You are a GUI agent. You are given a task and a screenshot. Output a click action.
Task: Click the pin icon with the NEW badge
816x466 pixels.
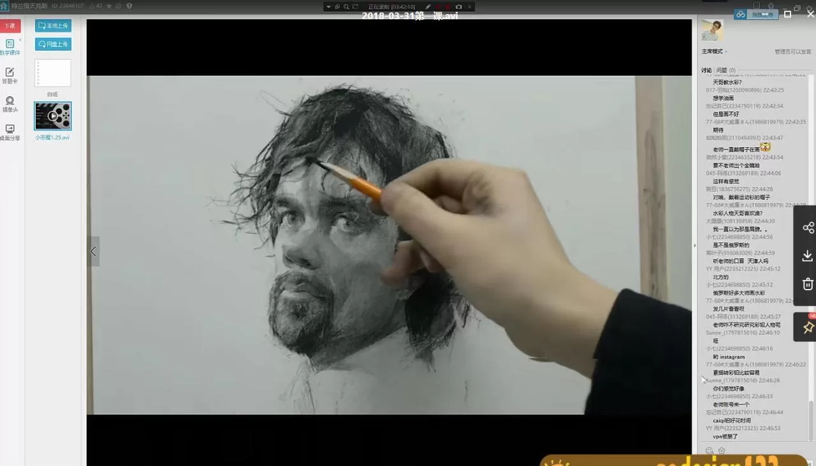808,327
